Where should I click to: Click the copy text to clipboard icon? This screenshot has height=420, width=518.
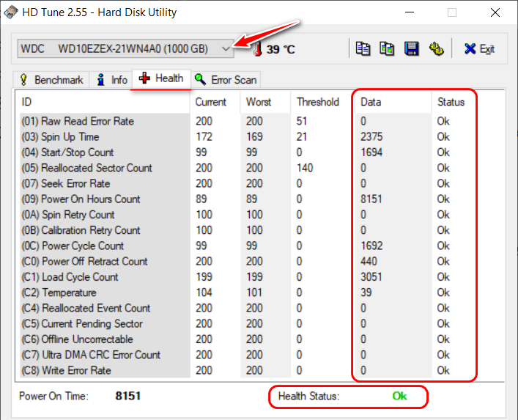tap(363, 49)
